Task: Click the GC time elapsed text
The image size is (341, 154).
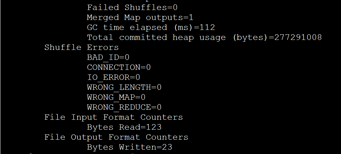Action: (127, 28)
